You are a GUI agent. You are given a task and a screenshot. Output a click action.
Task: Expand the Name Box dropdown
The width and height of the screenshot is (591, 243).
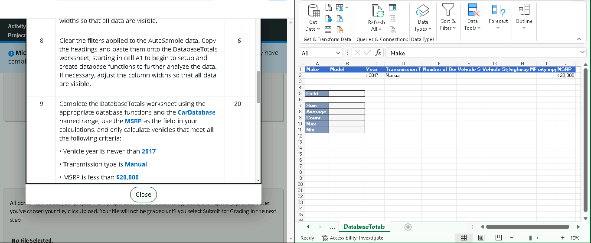coord(338,53)
